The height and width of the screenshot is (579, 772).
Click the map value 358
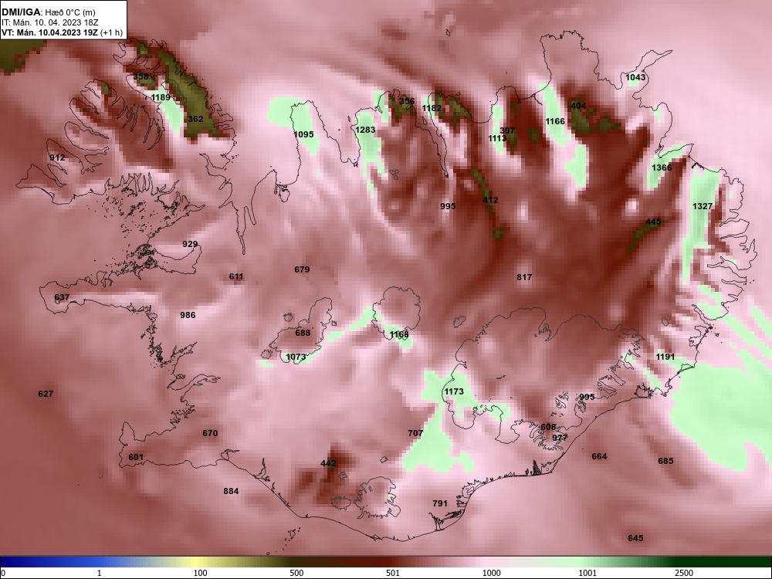pos(141,76)
